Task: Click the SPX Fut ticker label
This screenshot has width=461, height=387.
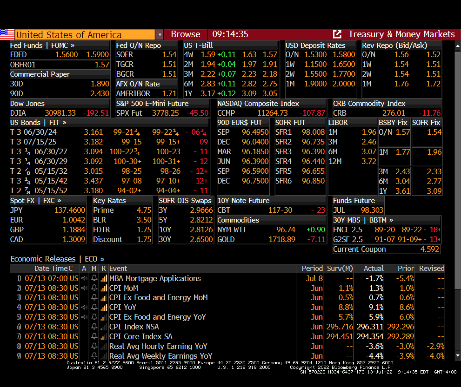Action: click(129, 113)
